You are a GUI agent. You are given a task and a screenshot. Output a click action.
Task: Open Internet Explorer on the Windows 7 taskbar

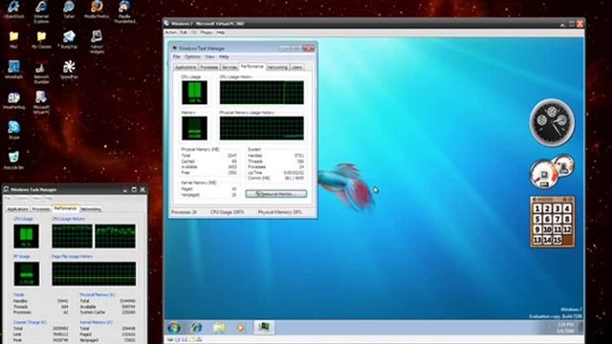(x=196, y=328)
